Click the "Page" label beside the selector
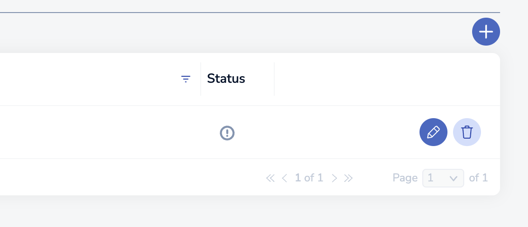Viewport: 528px width, 227px height. point(405,178)
